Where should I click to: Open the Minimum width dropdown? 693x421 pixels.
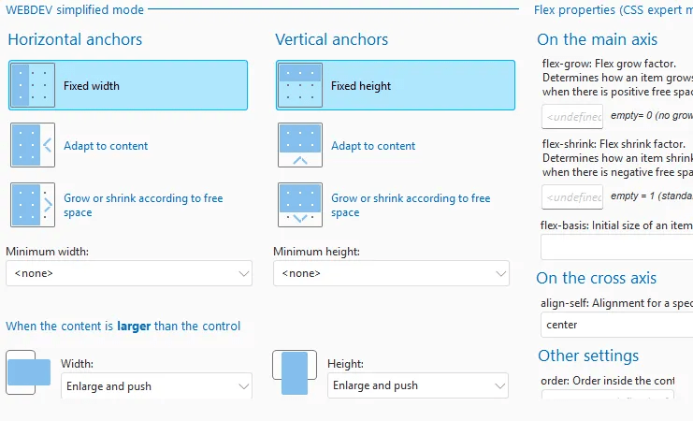click(128, 273)
